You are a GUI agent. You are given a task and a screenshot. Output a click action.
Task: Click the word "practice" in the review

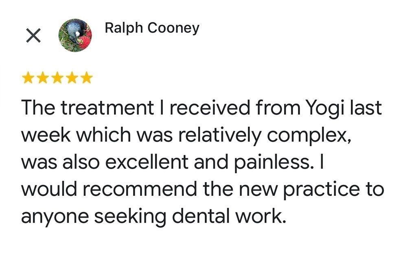tap(328, 189)
